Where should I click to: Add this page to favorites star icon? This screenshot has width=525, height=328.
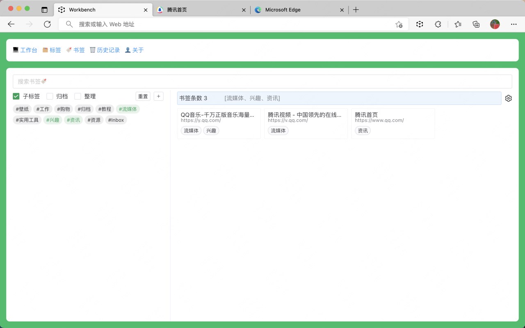399,24
